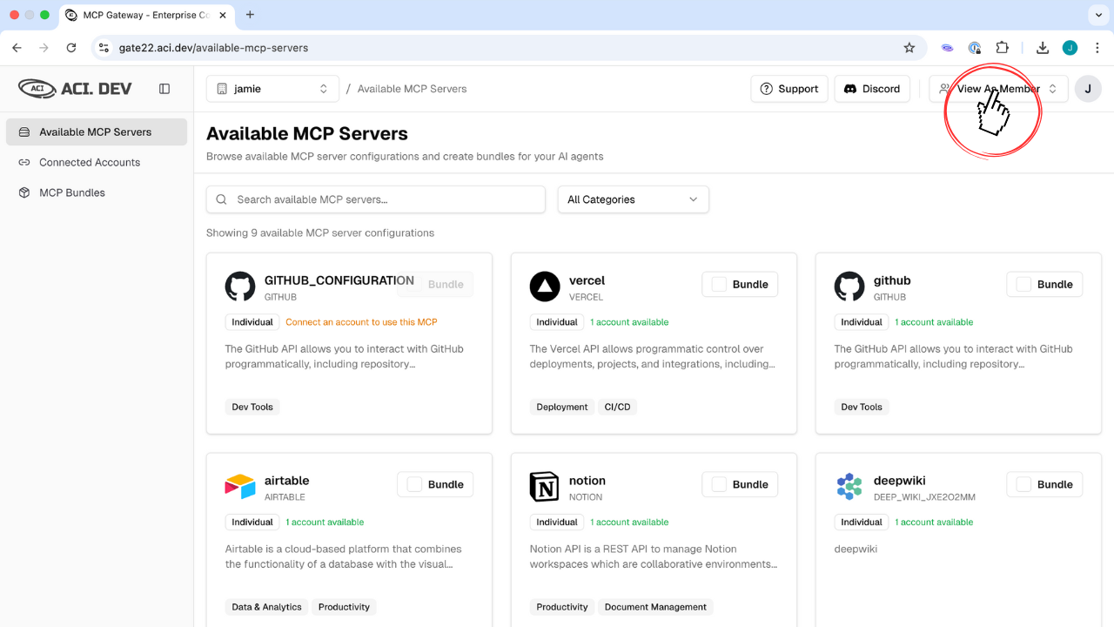
Task: Open the Chrome three-dot menu
Action: click(x=1097, y=48)
